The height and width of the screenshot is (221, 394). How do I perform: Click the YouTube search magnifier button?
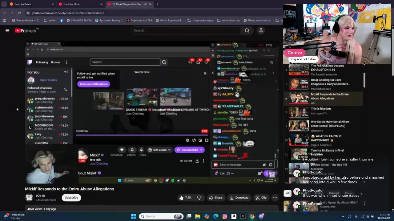247,30
